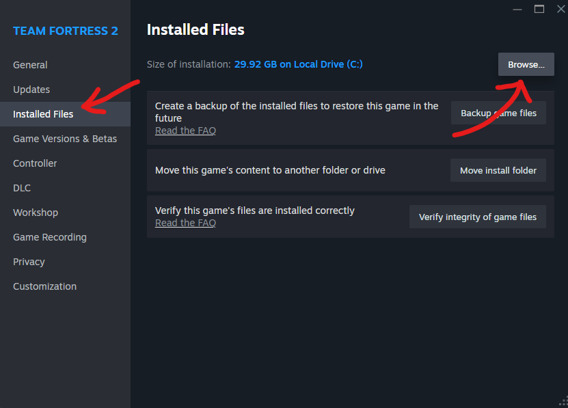Switch to the Privacy tab
Screen dimensions: 568x408
pyautogui.click(x=29, y=262)
